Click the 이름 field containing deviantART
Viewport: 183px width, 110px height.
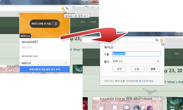click(x=136, y=54)
